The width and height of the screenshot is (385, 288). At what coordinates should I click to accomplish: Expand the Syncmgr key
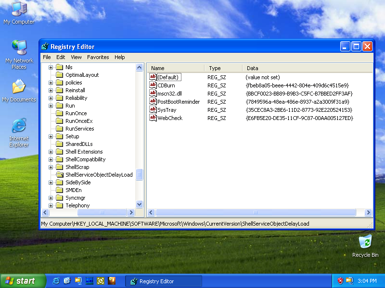[51, 198]
